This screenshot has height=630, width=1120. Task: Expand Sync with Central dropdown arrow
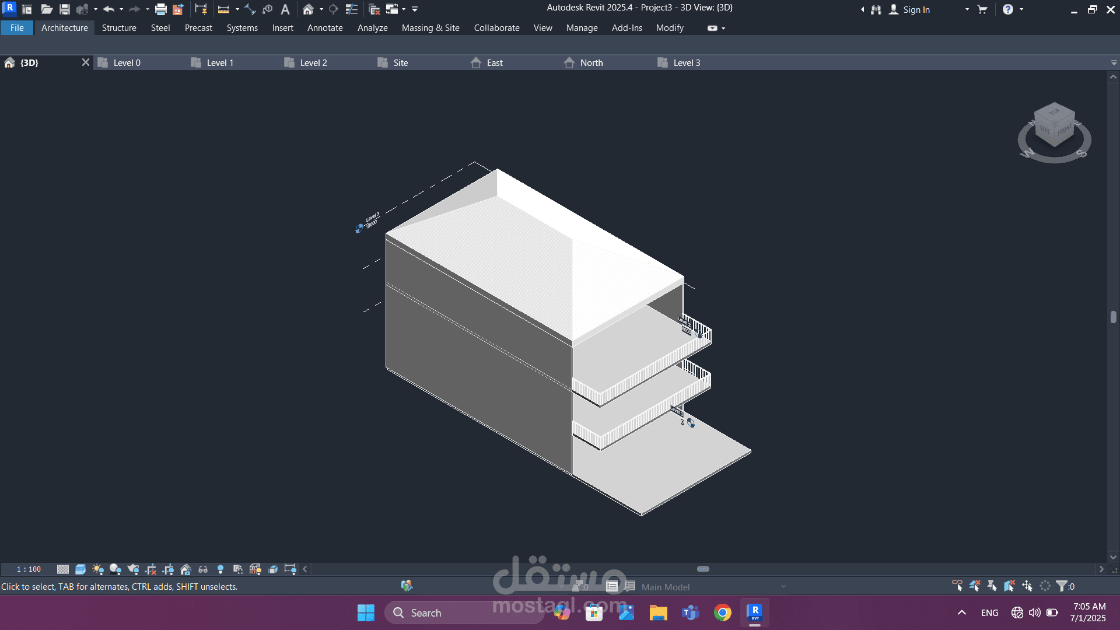click(96, 9)
